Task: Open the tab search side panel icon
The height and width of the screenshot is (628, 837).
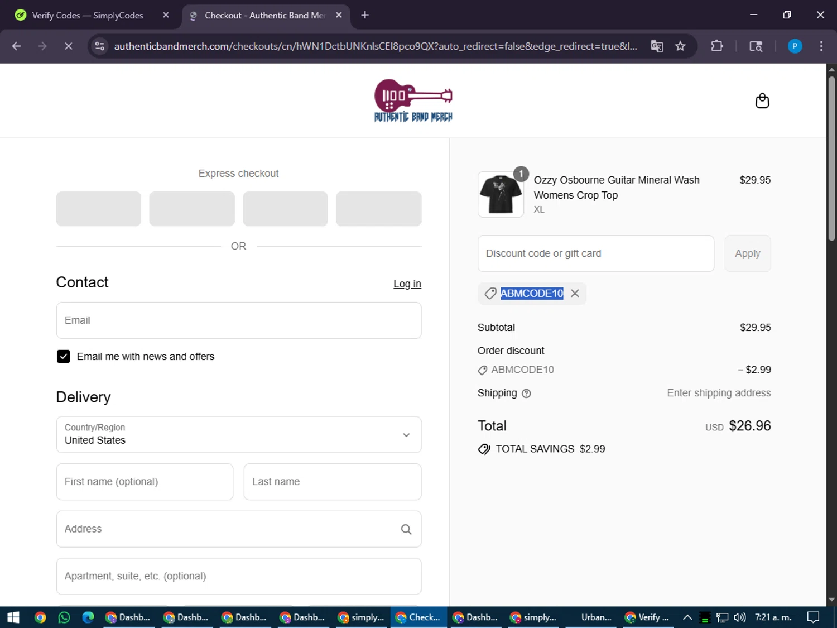Action: point(756,46)
